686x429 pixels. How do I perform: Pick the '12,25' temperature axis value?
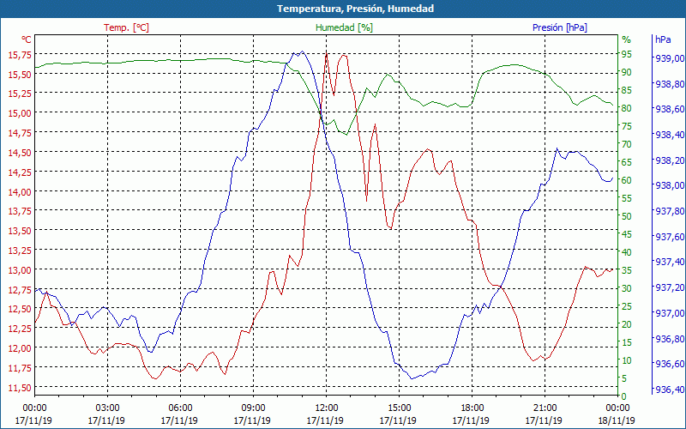click(x=20, y=329)
